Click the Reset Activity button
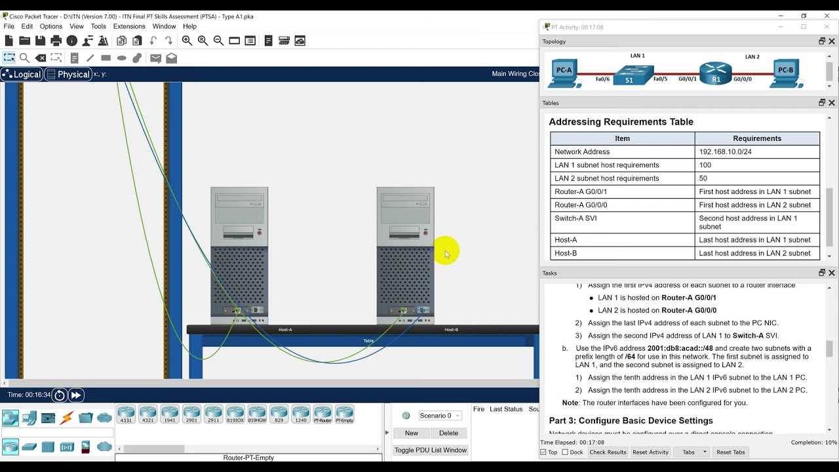Viewport: 839px width, 472px height. 650,452
